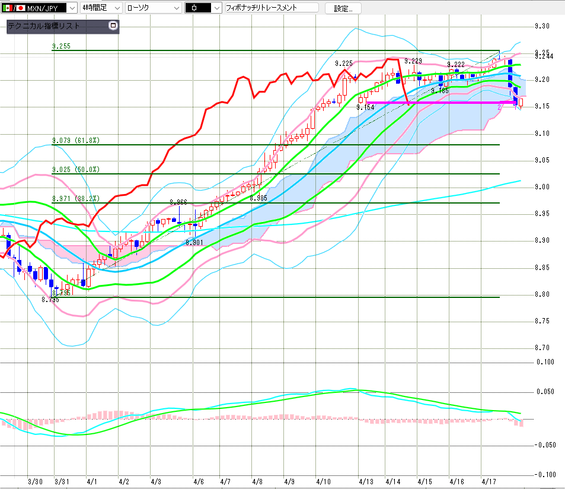565x489 pixels.
Task: Click the 9.229 high price marker
Action: tap(413, 61)
